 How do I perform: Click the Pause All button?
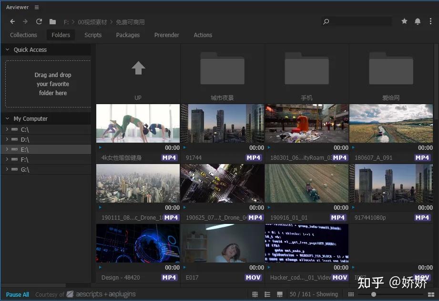(17, 294)
